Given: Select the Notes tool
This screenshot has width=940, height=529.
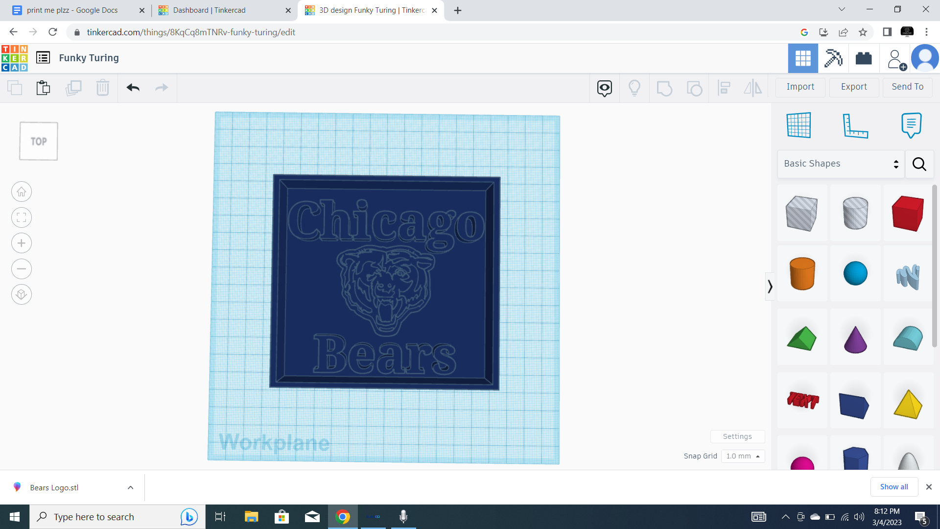Looking at the screenshot, I should pos(911,125).
